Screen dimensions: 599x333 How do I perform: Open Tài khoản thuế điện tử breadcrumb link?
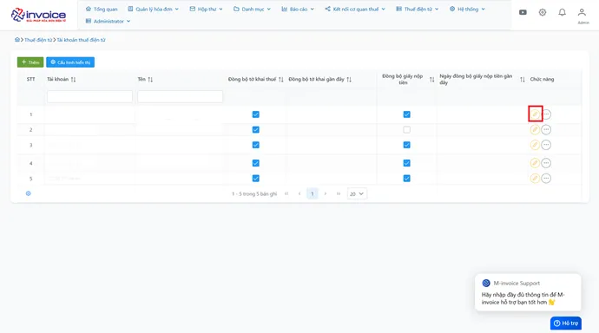(x=81, y=40)
